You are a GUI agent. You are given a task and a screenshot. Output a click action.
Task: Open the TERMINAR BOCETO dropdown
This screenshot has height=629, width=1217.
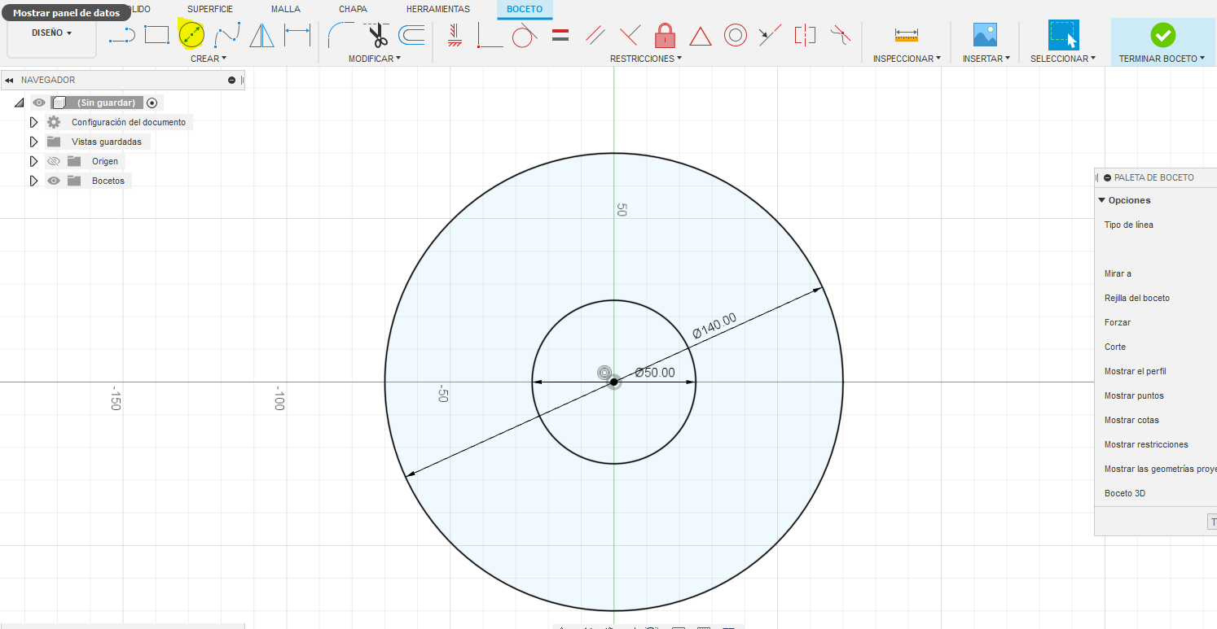click(x=1162, y=59)
